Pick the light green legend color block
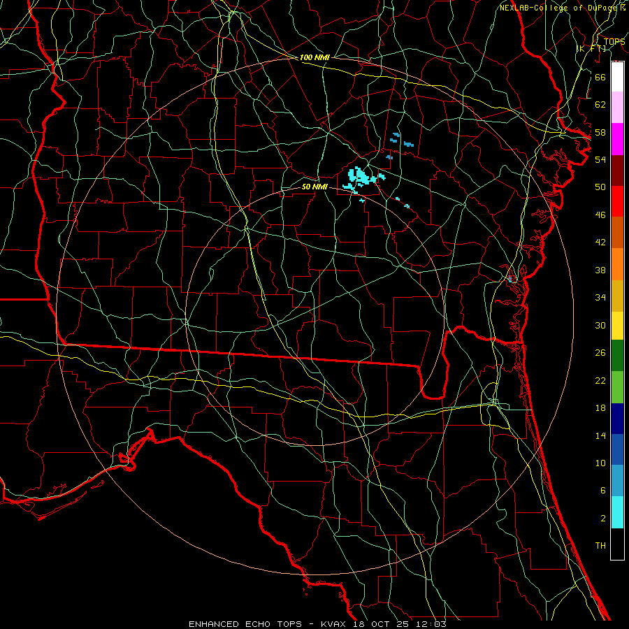 (617, 387)
